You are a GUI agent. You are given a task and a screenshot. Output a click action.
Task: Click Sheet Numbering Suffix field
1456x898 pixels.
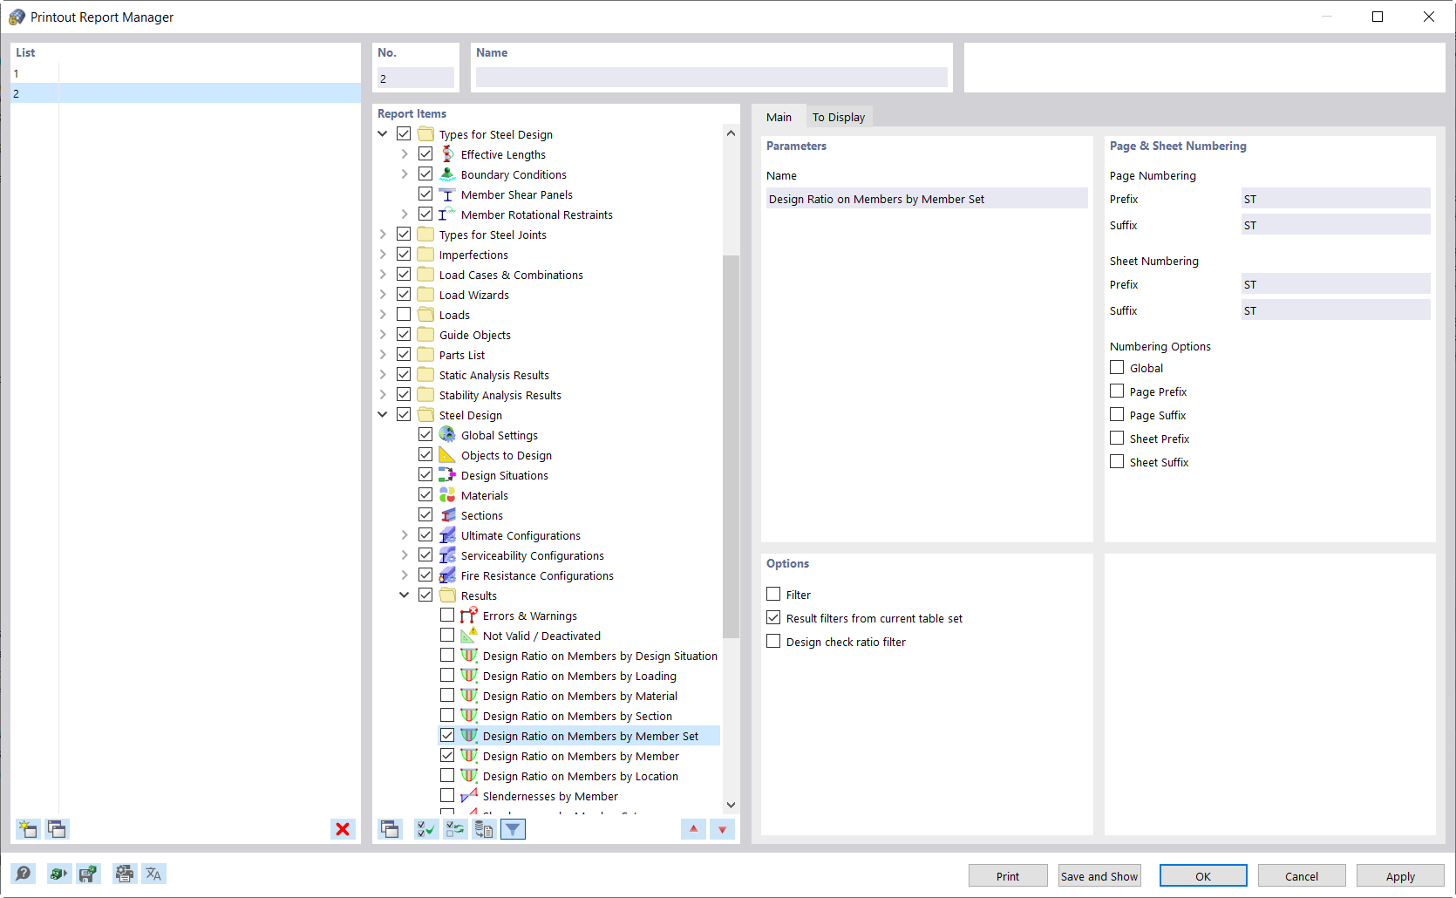(x=1336, y=310)
